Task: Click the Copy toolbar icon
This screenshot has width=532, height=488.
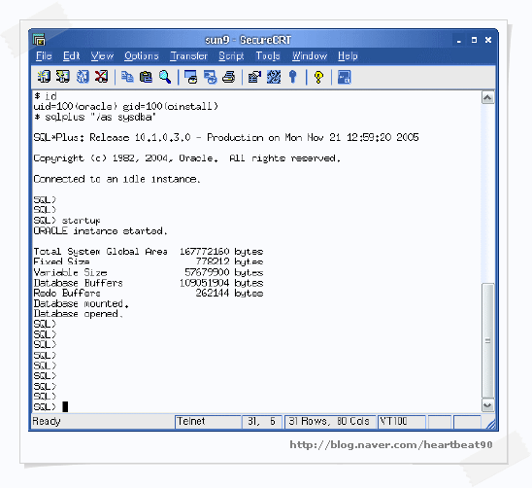Action: click(127, 77)
